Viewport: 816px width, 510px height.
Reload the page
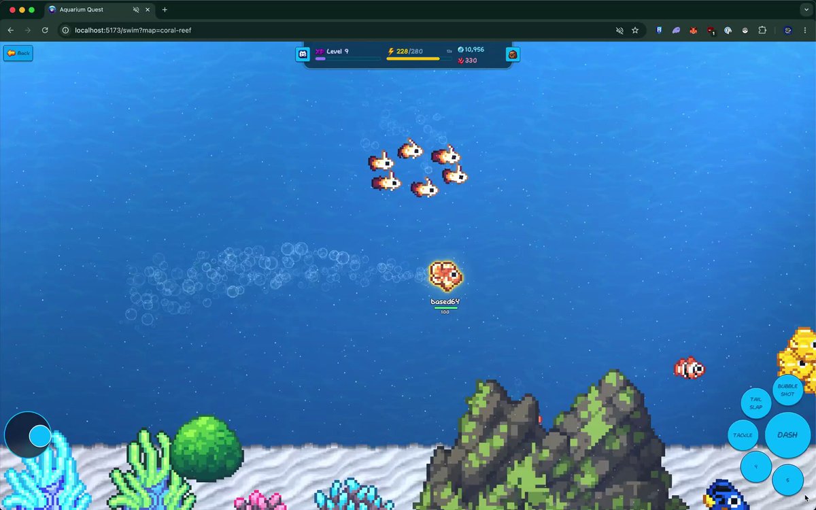pyautogui.click(x=45, y=30)
